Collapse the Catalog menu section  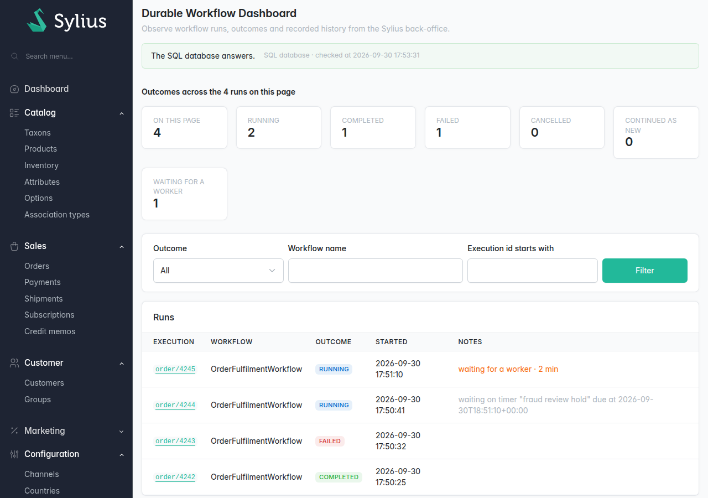coord(122,113)
